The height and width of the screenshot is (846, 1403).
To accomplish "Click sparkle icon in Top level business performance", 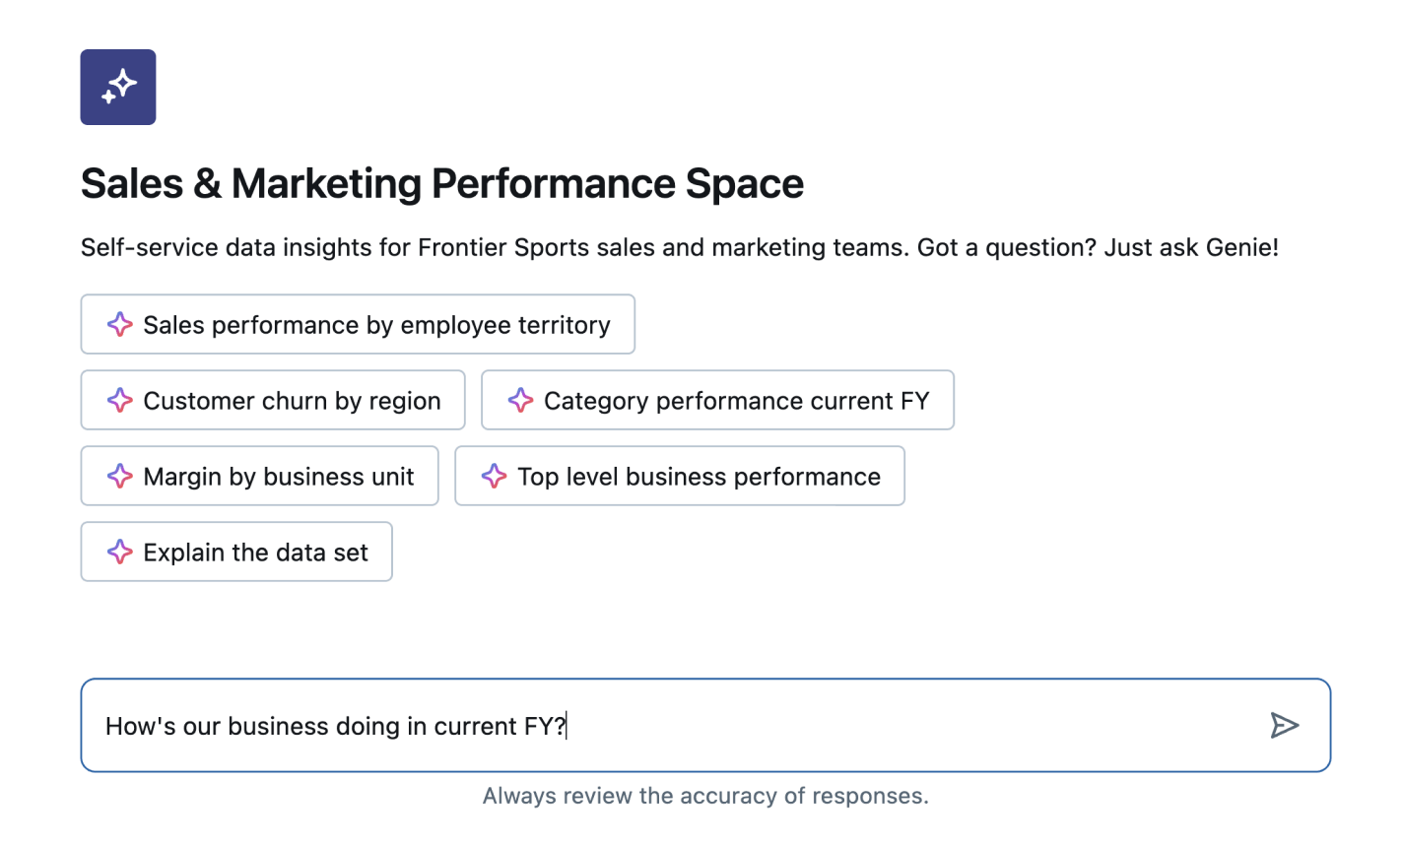I will tap(494, 477).
